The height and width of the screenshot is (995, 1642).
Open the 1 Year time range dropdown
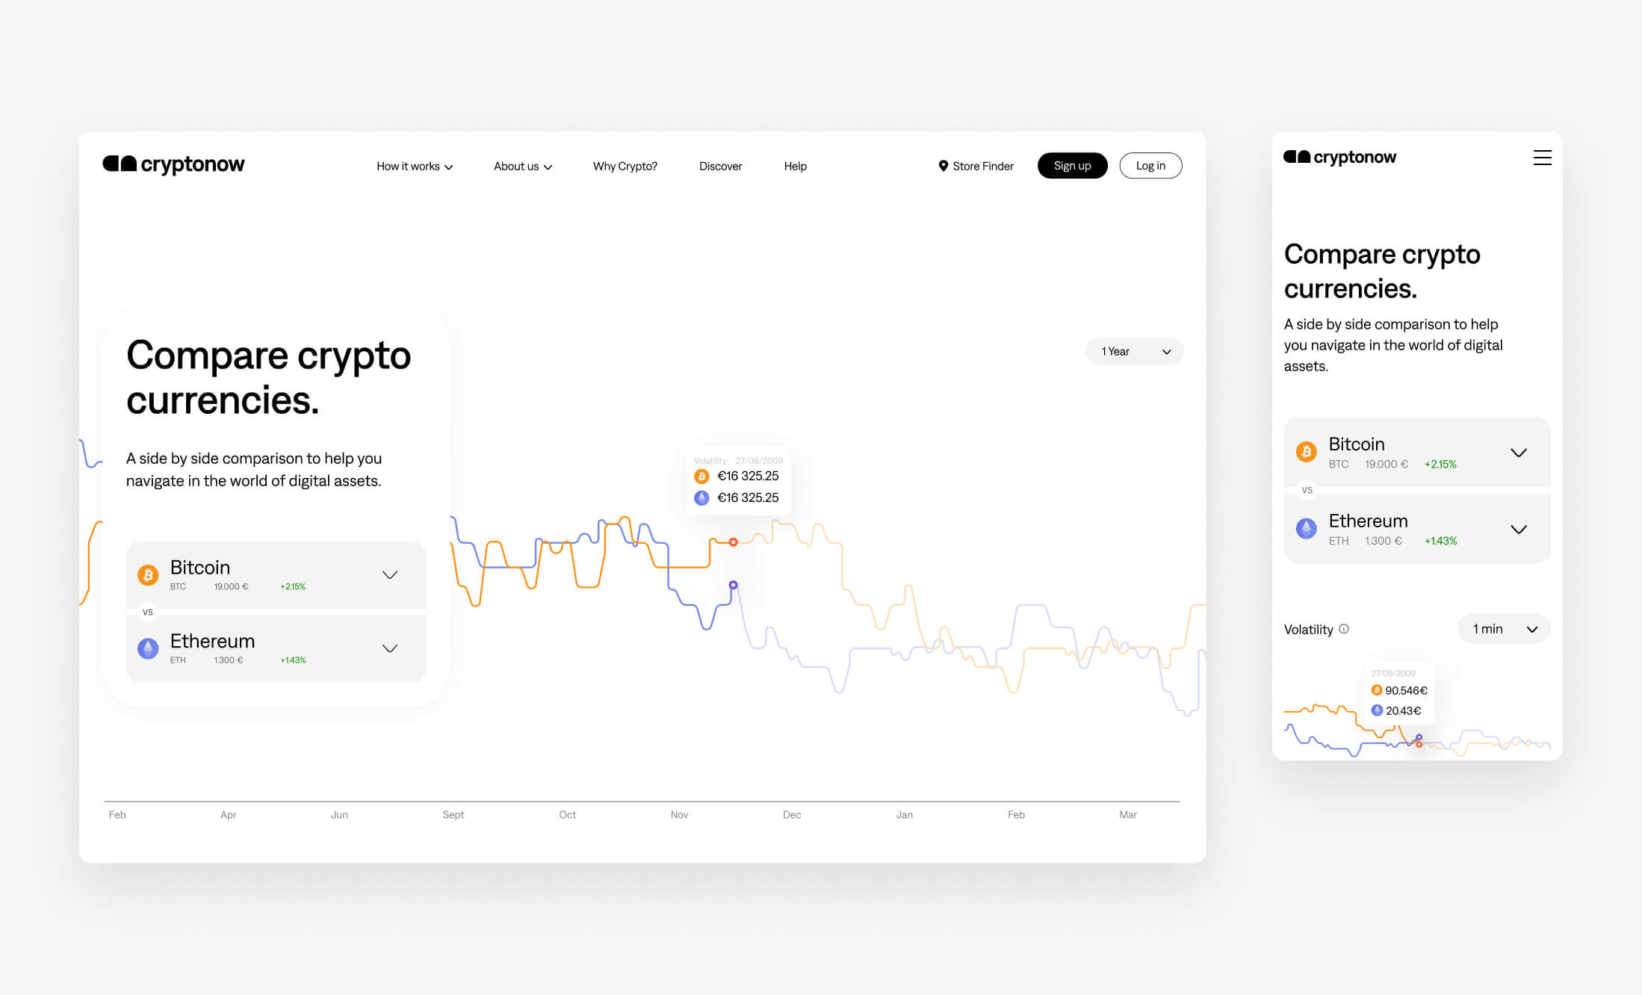tap(1133, 351)
